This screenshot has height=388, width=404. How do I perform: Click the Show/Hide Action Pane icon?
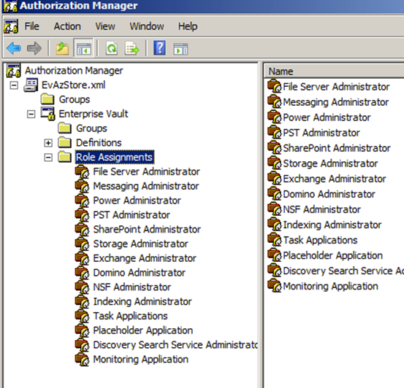point(181,49)
